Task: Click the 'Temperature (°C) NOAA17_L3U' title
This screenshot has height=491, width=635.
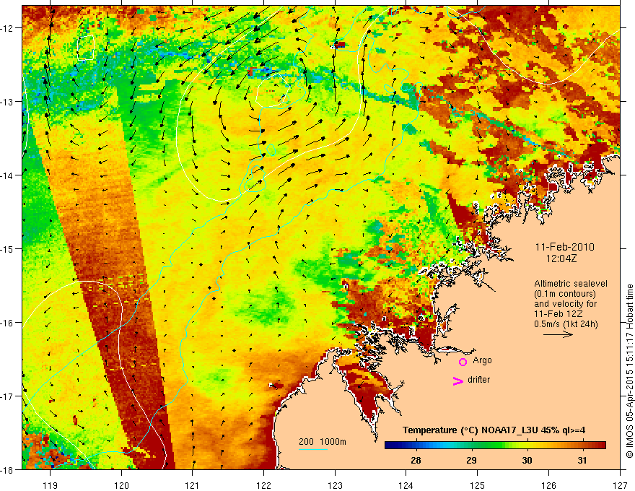Action: [494, 430]
